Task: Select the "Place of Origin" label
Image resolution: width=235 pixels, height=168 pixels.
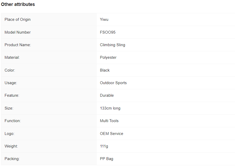Action: (18, 19)
